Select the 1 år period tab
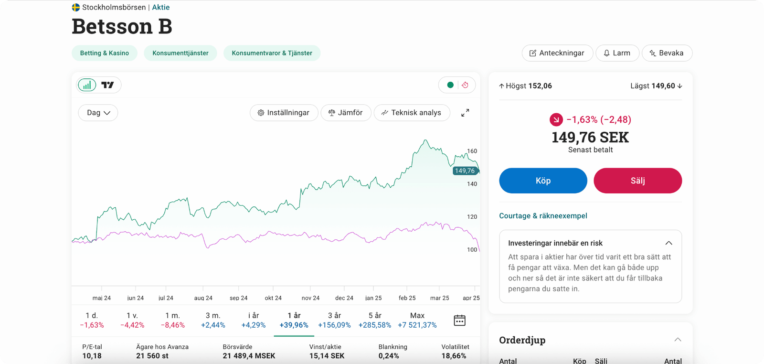 click(x=294, y=320)
